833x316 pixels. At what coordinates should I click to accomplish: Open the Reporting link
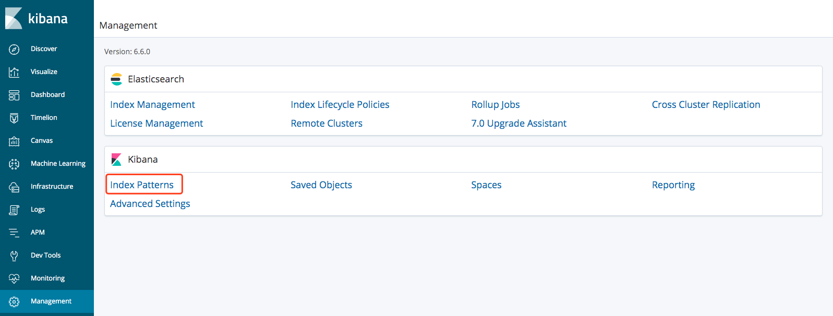(x=673, y=185)
